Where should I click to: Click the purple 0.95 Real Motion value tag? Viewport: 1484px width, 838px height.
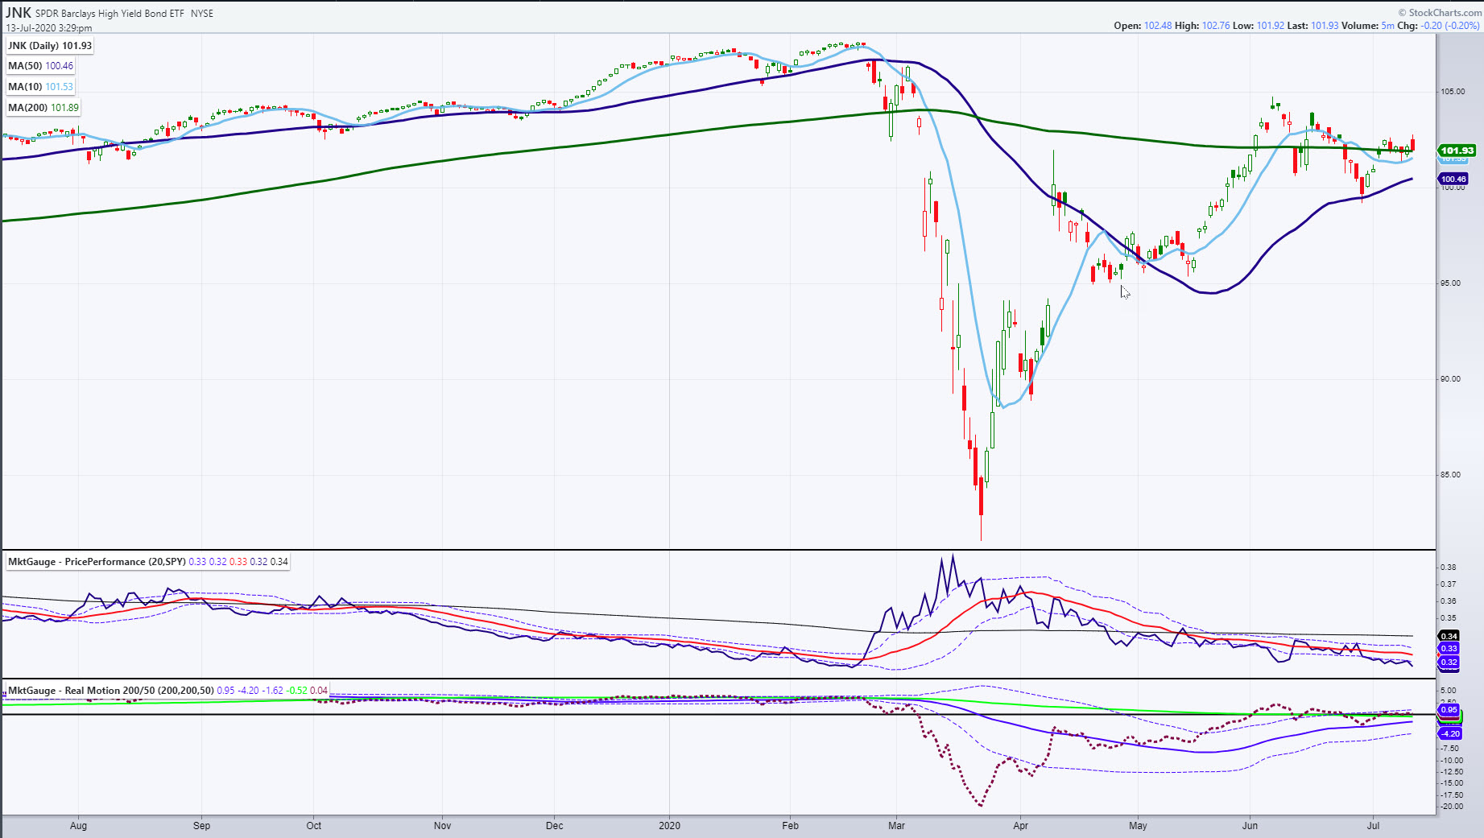[1449, 710]
